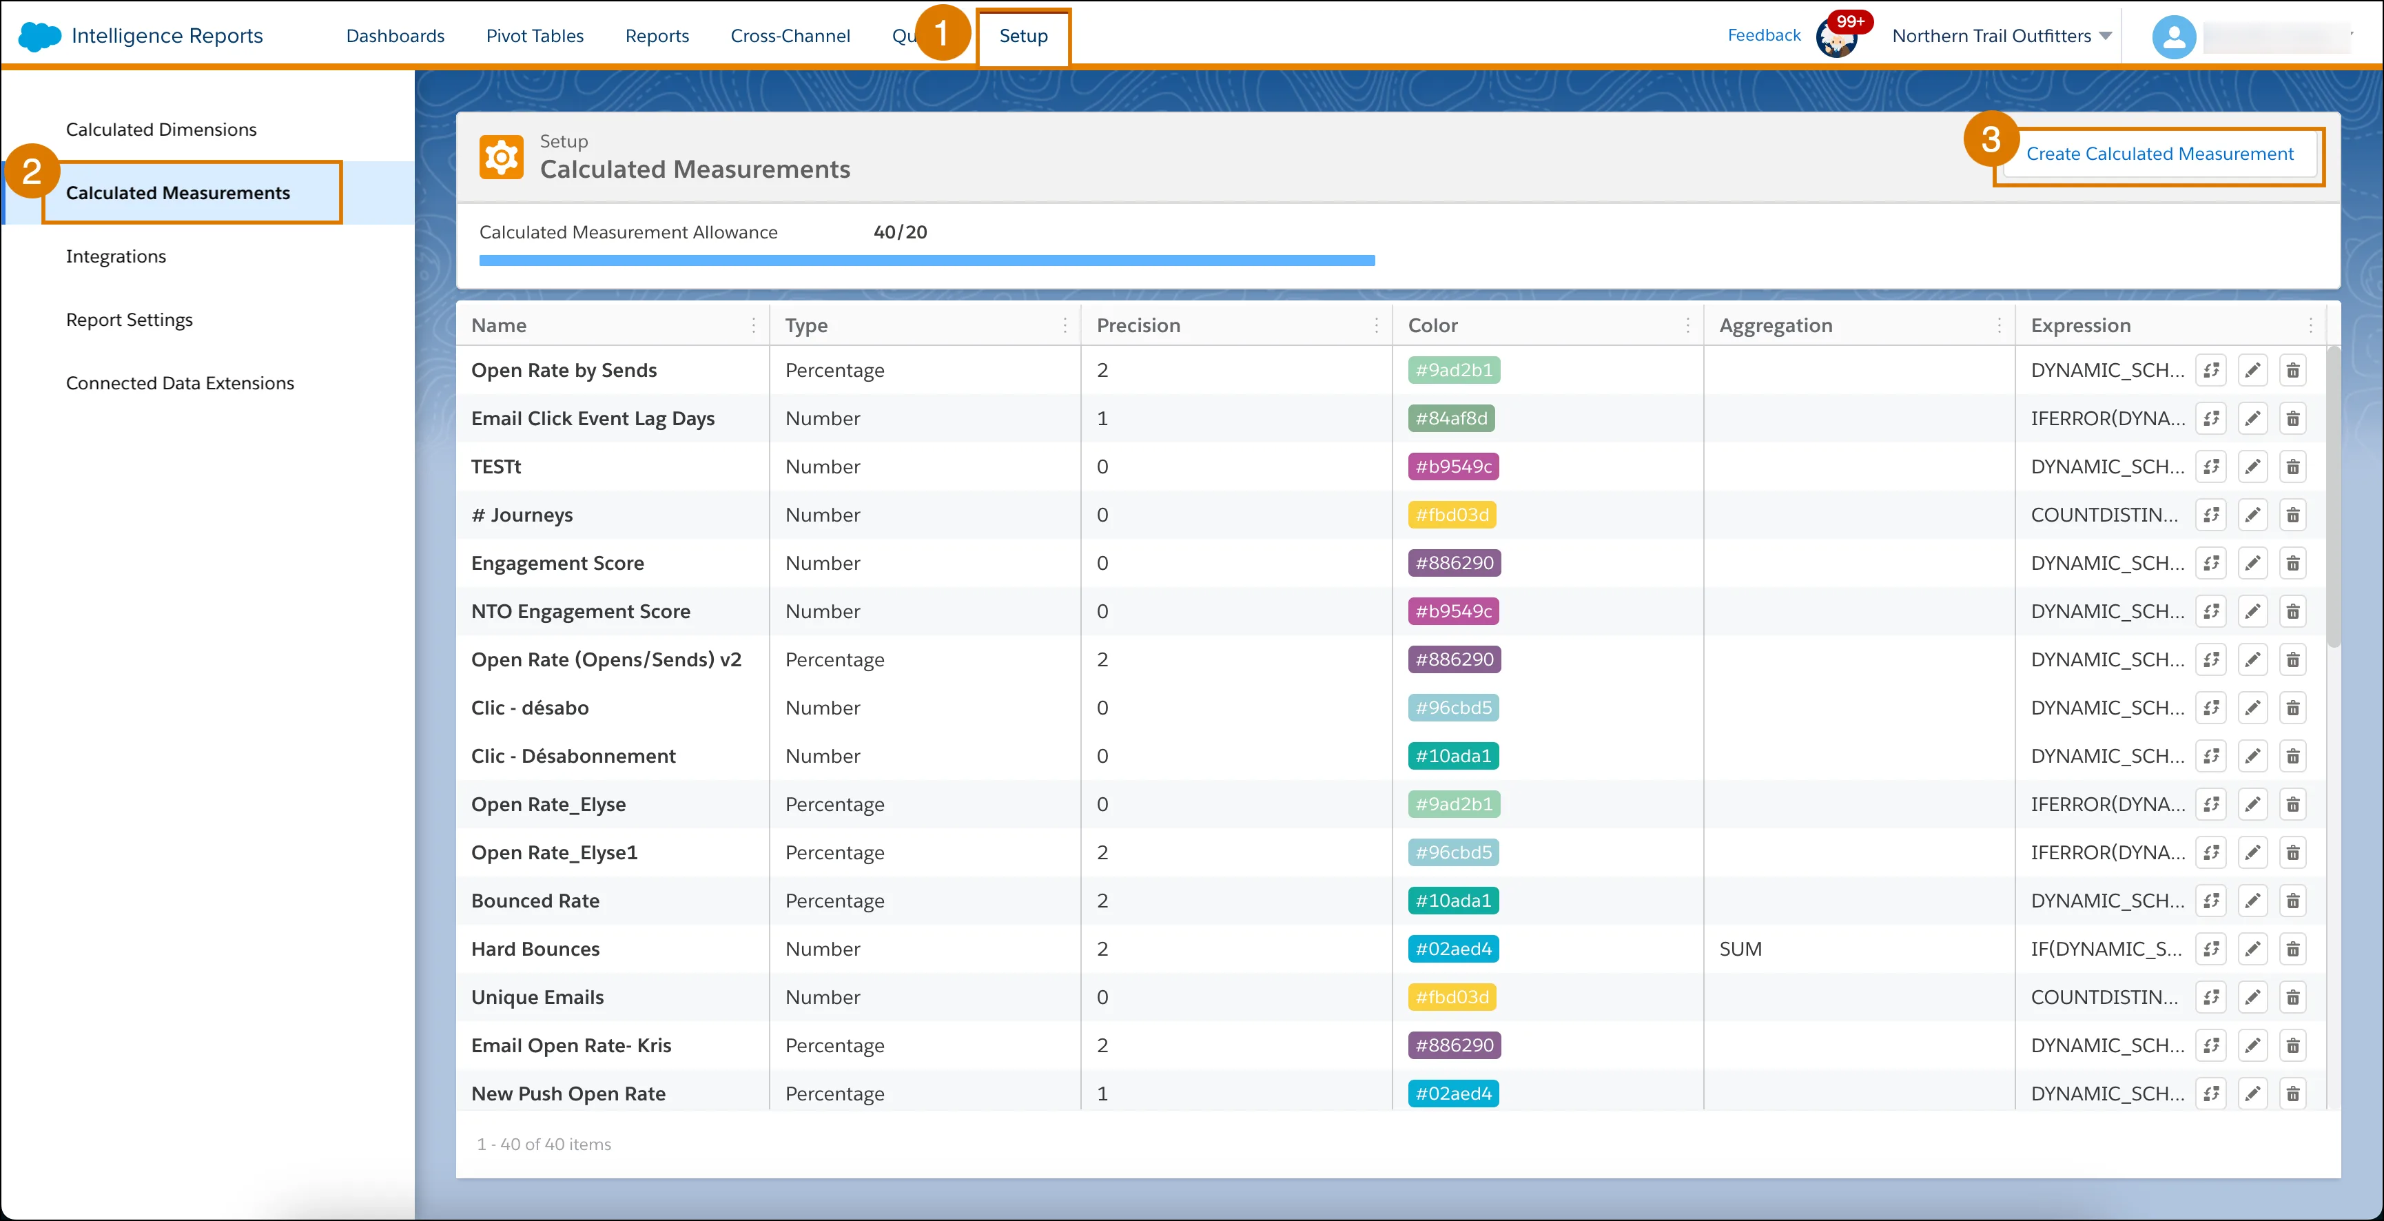
Task: Select the Connected Data Extensions option
Action: click(x=181, y=382)
